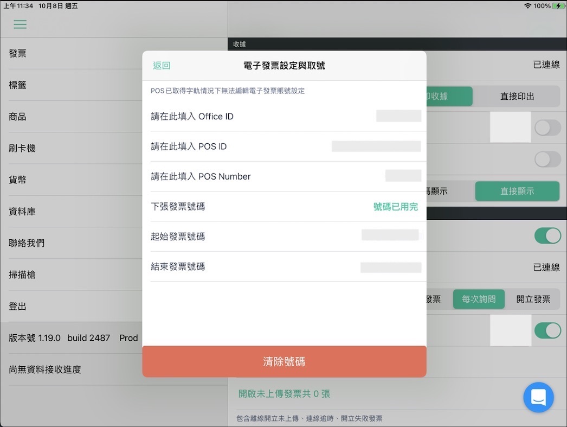Image resolution: width=567 pixels, height=427 pixels.
Task: Select the green 直接顯示 segment
Action: click(517, 191)
